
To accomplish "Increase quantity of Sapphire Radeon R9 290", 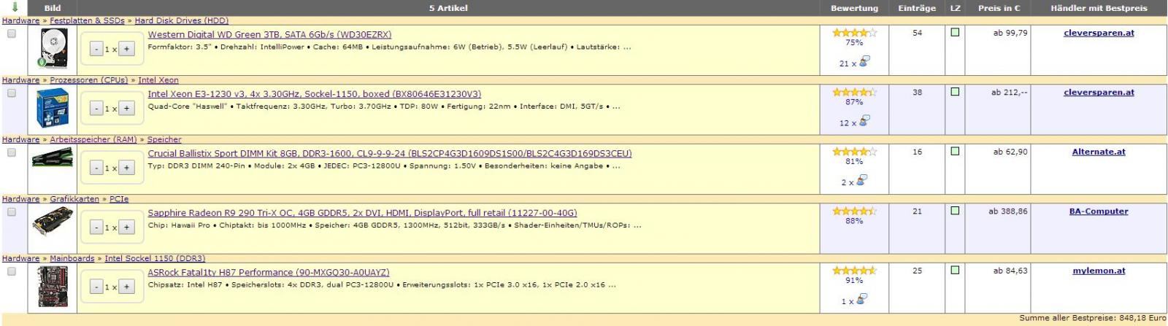I will pyautogui.click(x=126, y=228).
